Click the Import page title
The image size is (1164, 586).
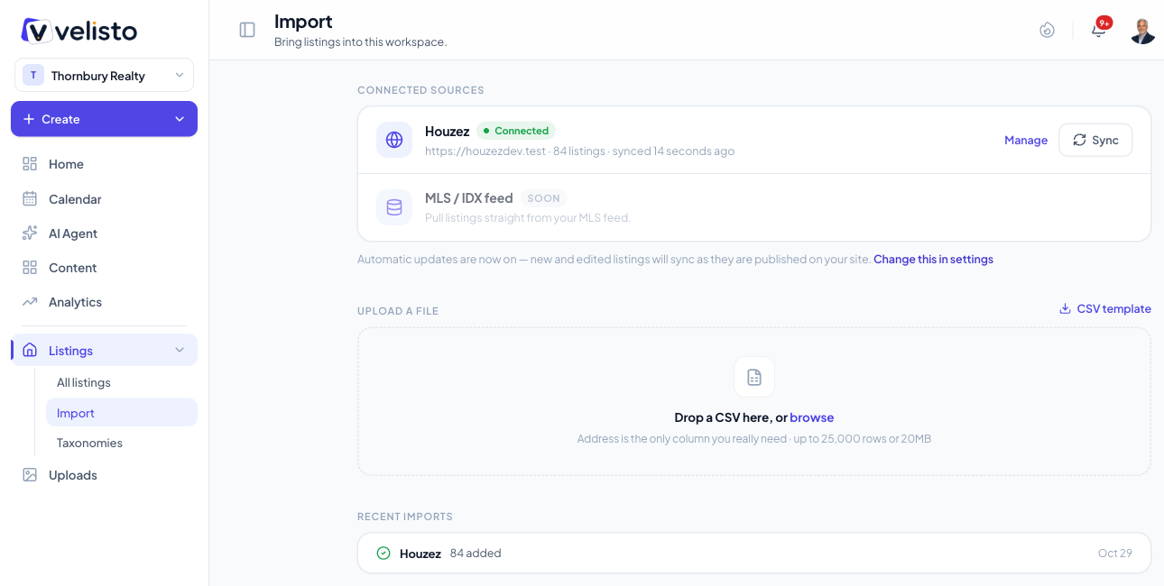[x=303, y=21]
